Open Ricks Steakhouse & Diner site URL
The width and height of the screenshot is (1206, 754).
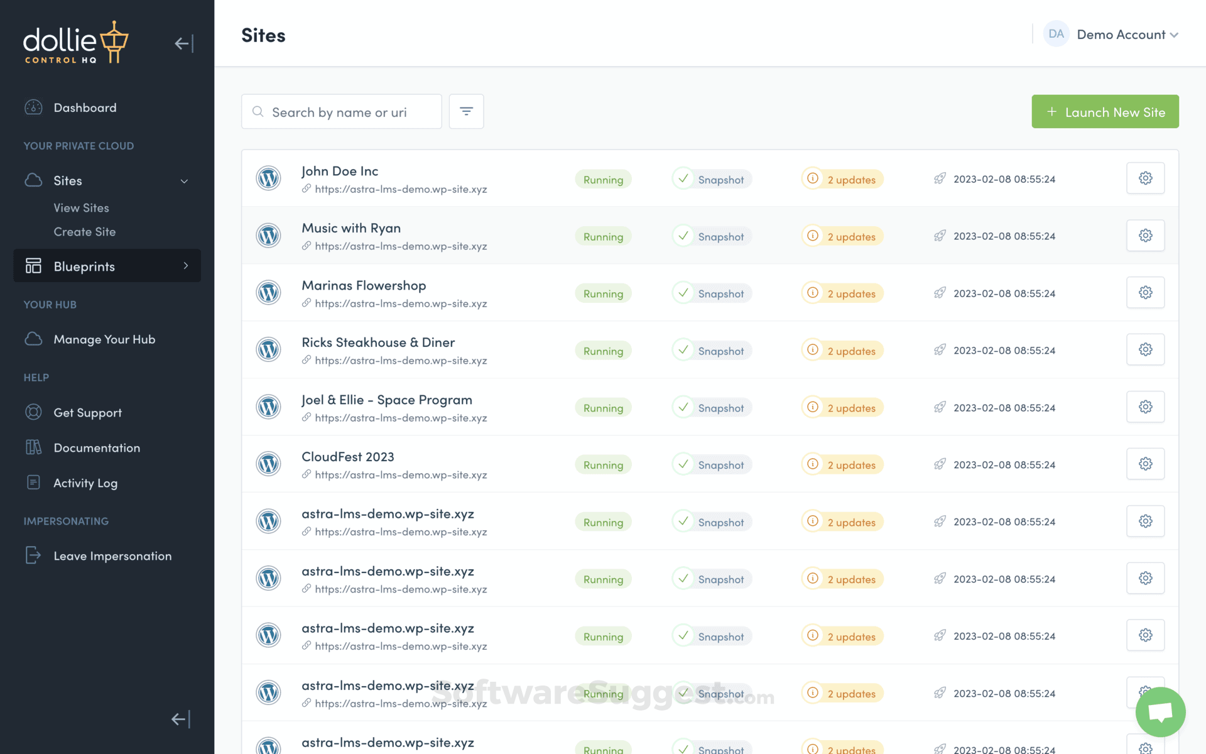click(x=401, y=361)
